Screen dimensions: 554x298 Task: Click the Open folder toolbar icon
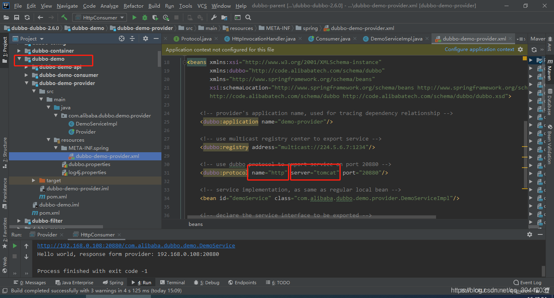(x=6, y=17)
